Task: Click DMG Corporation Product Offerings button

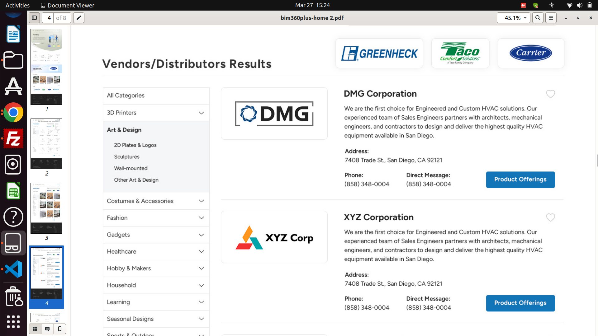Action: coord(520,180)
